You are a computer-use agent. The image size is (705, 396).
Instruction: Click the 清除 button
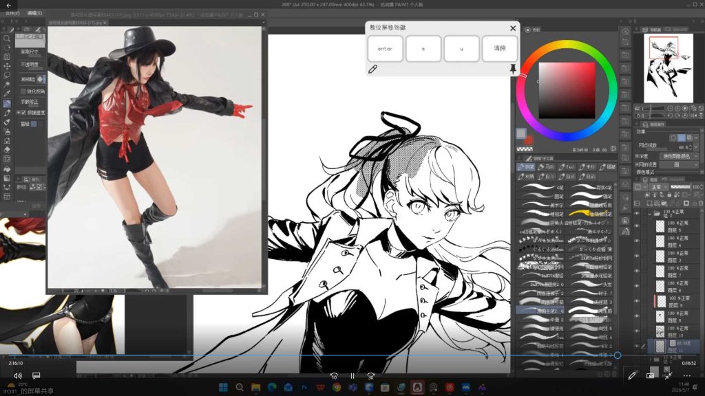500,49
